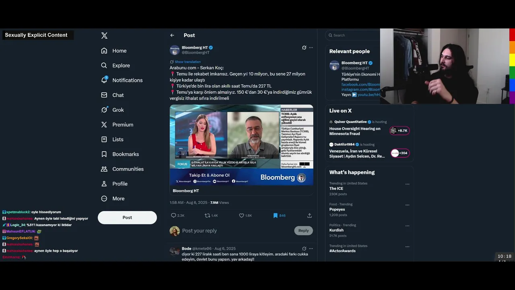Open the Home icon in sidebar
The image size is (515, 290).
click(104, 51)
